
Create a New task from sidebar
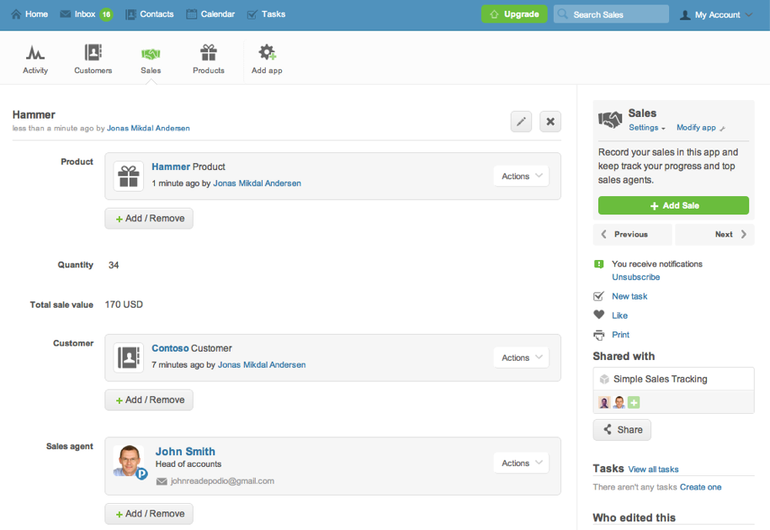(629, 296)
